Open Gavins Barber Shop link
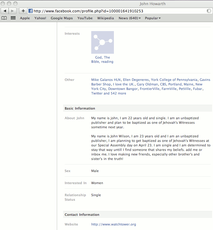 (x=151, y=82)
